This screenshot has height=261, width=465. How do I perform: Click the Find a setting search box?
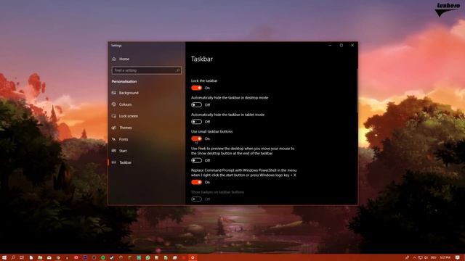[147, 70]
